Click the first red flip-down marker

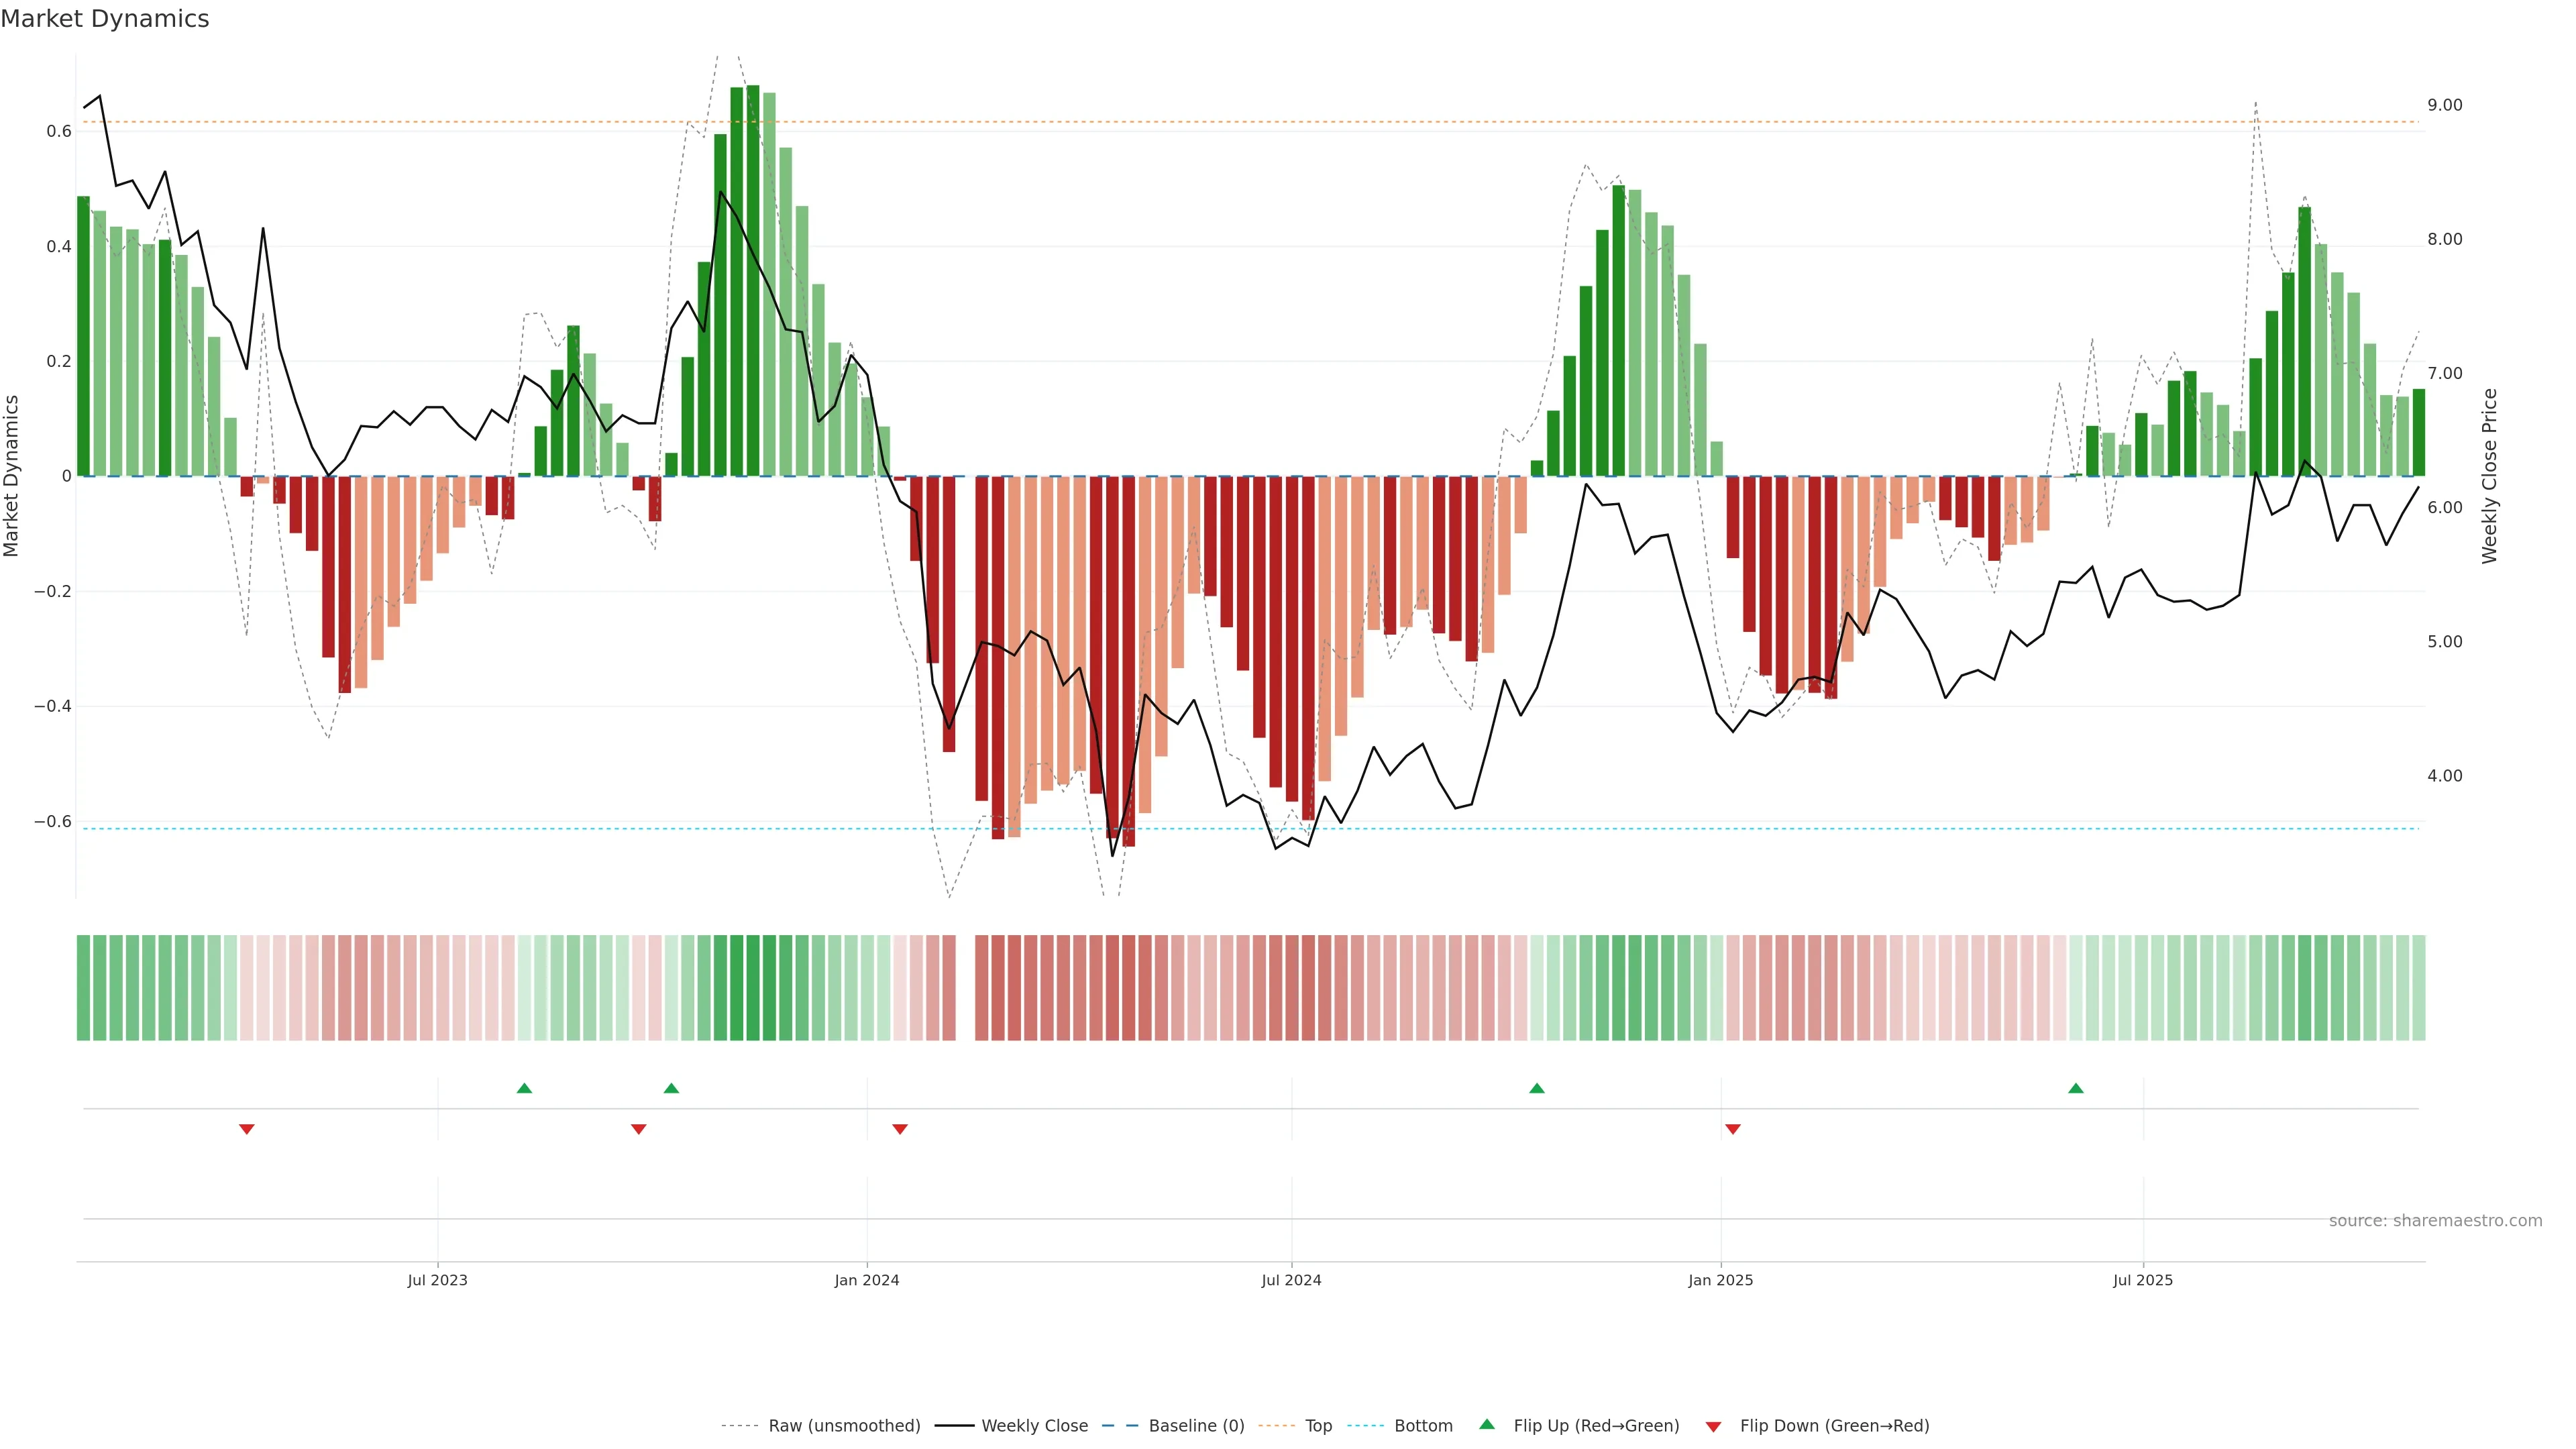[247, 1129]
